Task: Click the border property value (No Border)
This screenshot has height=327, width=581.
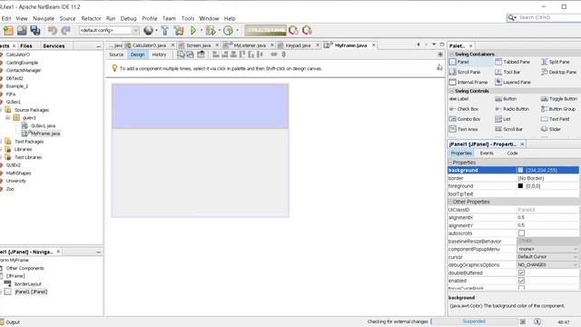Action: tap(547, 178)
